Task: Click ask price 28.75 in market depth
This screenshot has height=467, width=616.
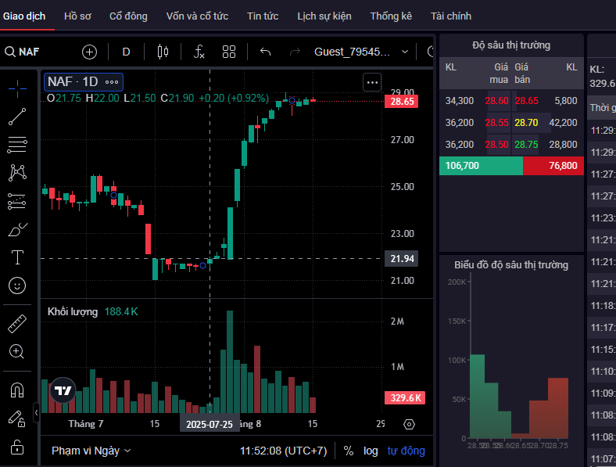Action: [x=526, y=144]
